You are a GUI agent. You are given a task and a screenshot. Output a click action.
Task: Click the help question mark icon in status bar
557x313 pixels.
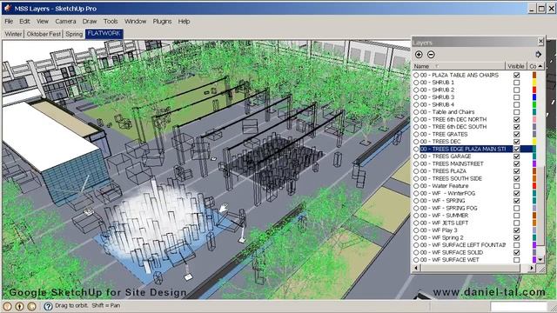click(x=48, y=306)
